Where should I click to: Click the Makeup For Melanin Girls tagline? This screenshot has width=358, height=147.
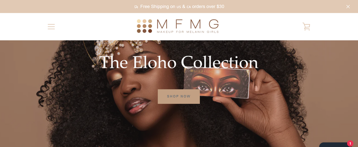coord(188,32)
